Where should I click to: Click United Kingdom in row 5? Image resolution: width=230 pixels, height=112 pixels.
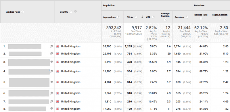pyautogui.click(x=71, y=82)
